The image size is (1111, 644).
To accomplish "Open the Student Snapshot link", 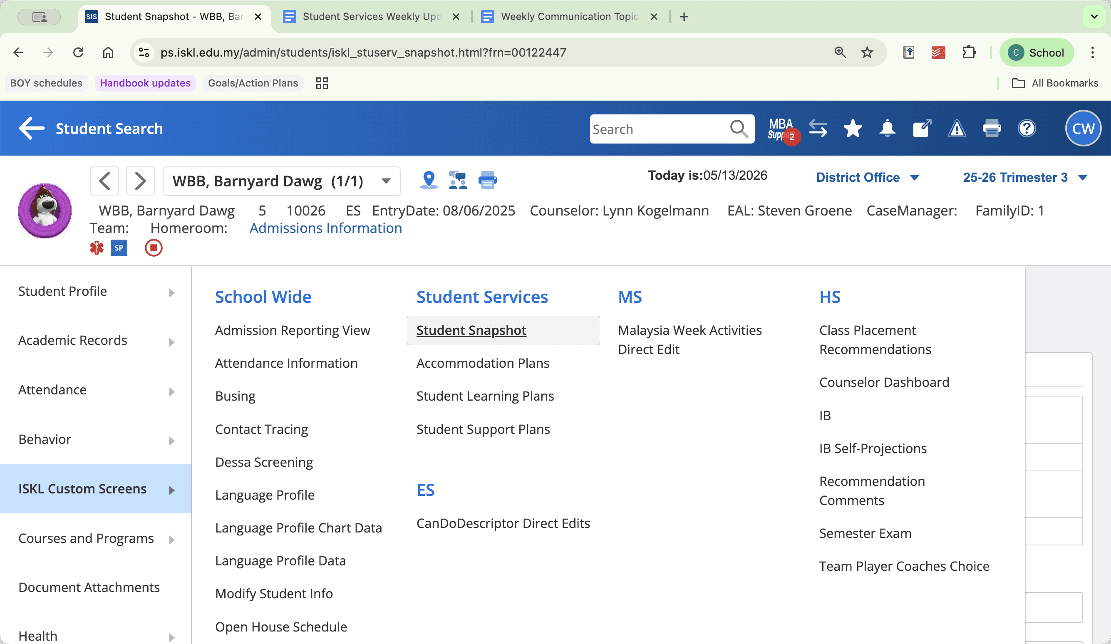I will pyautogui.click(x=471, y=330).
